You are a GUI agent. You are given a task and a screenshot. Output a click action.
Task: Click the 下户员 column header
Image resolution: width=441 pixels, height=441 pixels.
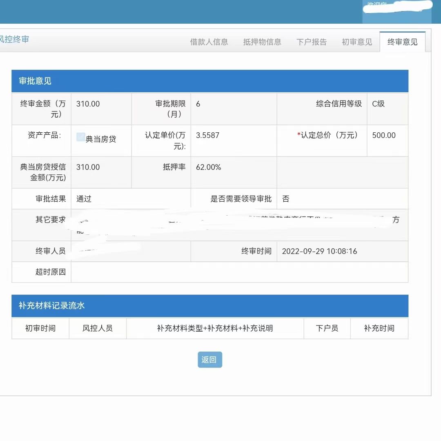[327, 328]
